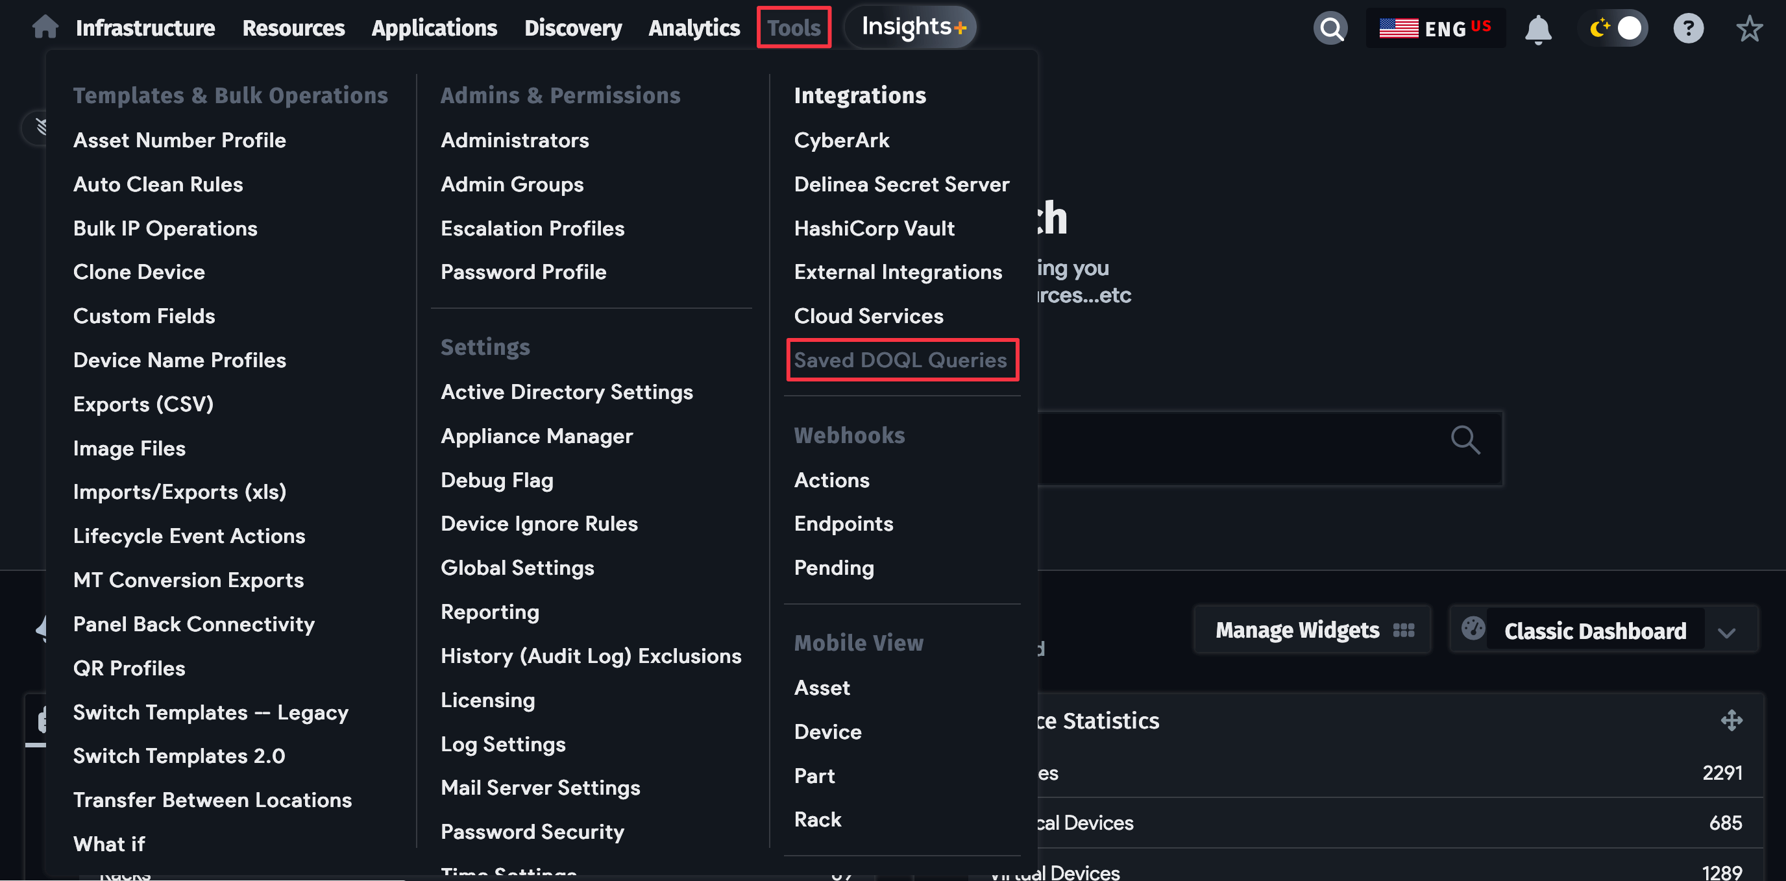Open Delinea Secret Server
1786x881 pixels.
901,184
